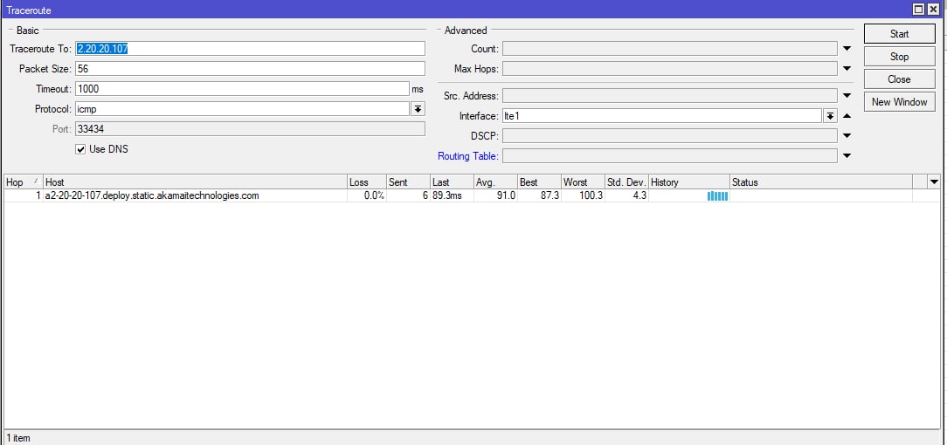Click the Start button
Screen dimensions: 947x445
[x=899, y=34]
